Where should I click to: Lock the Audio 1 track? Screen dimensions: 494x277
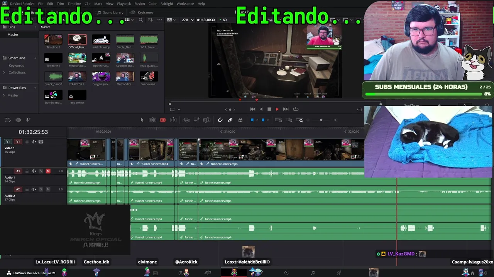[x=27, y=171]
